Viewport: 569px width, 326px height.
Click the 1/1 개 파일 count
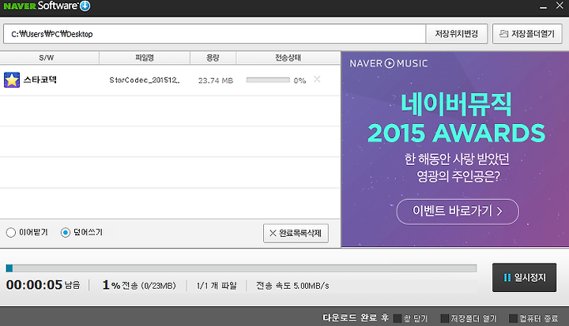pyautogui.click(x=217, y=286)
